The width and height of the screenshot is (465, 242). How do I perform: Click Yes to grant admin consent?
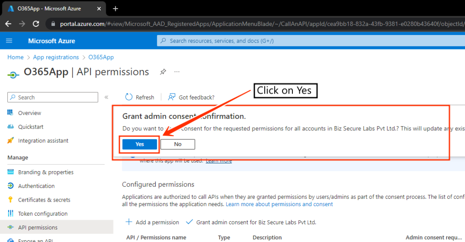[140, 144]
